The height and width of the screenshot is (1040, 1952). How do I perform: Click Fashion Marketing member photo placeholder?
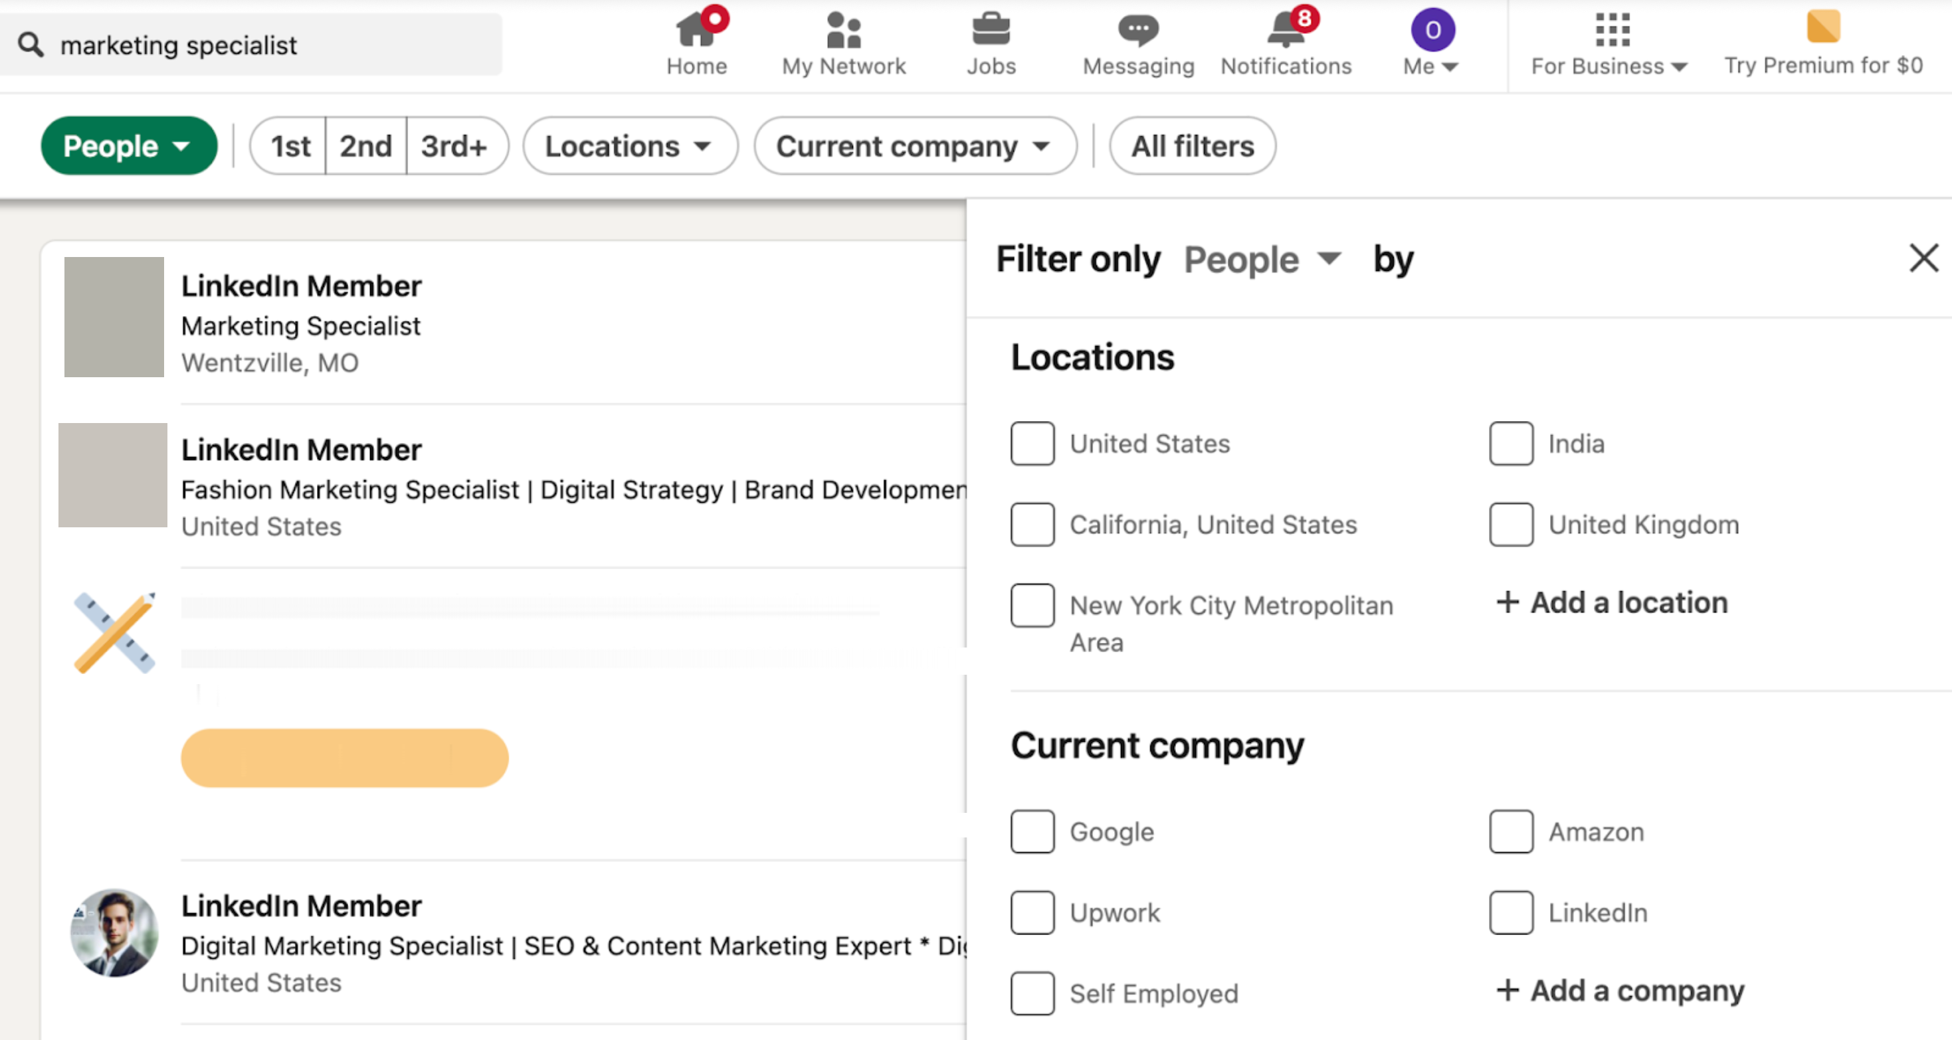[112, 475]
